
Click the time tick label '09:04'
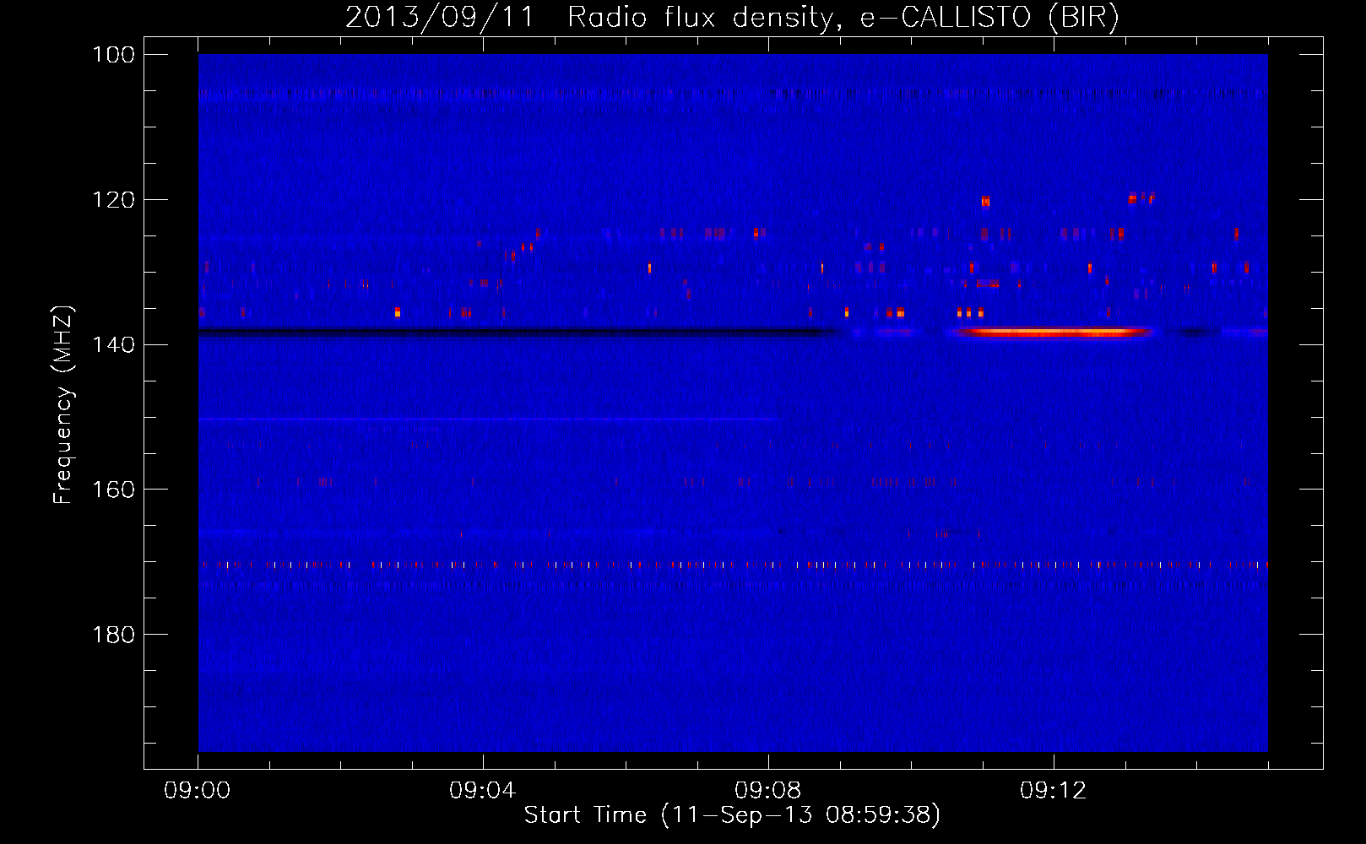(483, 791)
